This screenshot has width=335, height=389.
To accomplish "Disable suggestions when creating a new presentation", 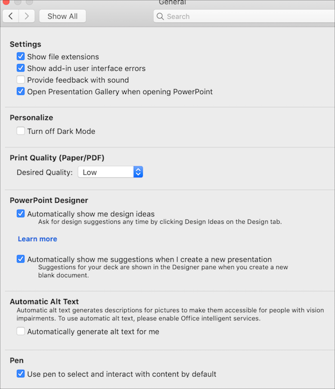I will 21,259.
